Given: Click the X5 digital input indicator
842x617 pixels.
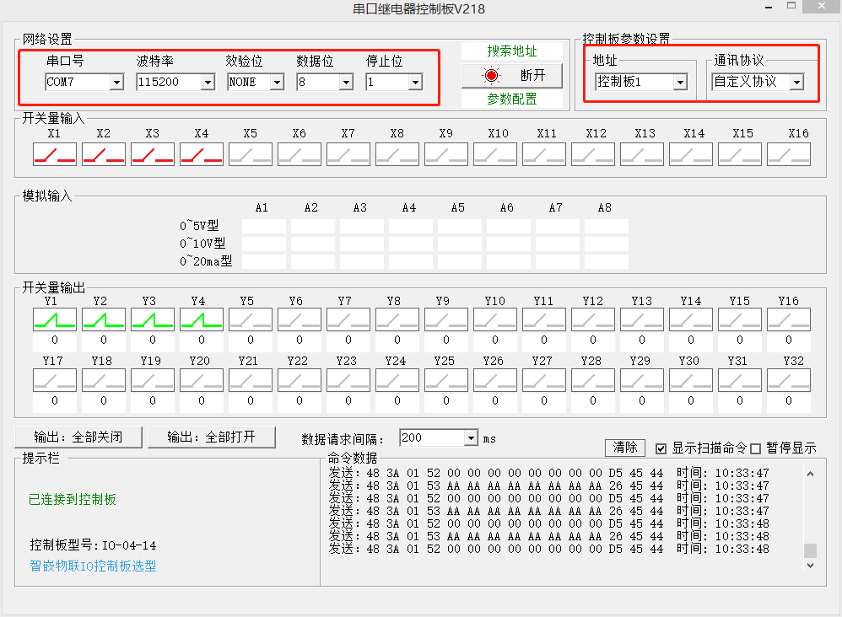Looking at the screenshot, I should click(251, 154).
